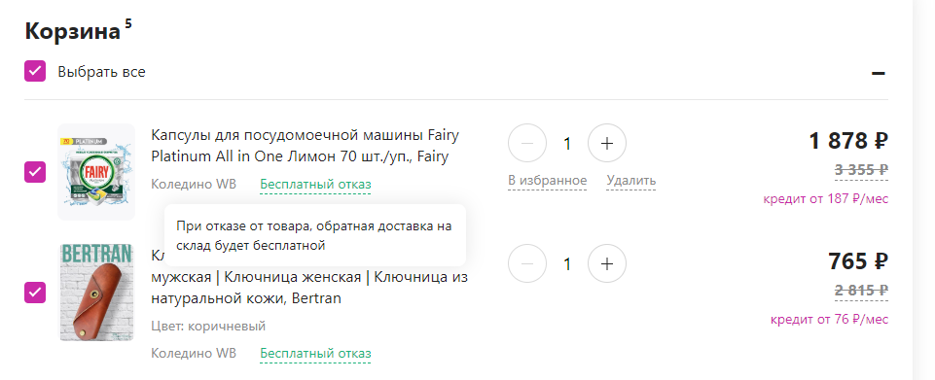
Task: Click the crossed-out 3 355 ₽ price
Action: [862, 170]
